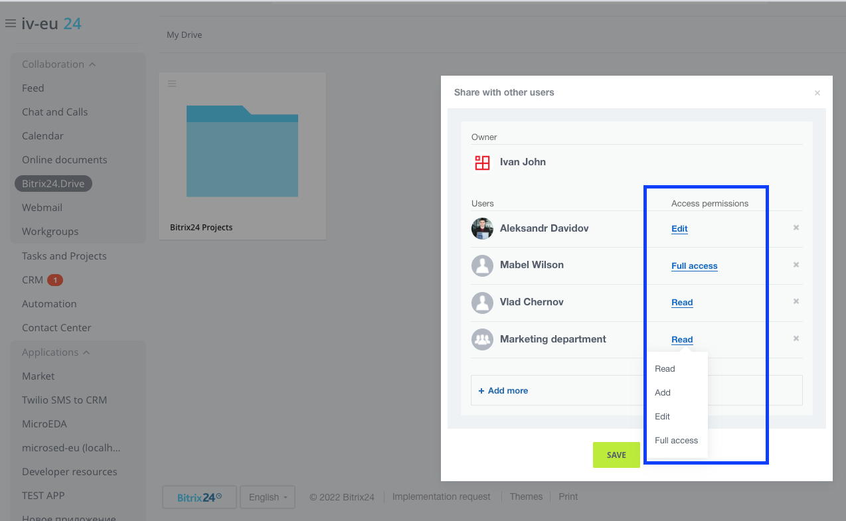Viewport: 846px width, 521px height.
Task: Open Contact Center
Action: pos(56,328)
